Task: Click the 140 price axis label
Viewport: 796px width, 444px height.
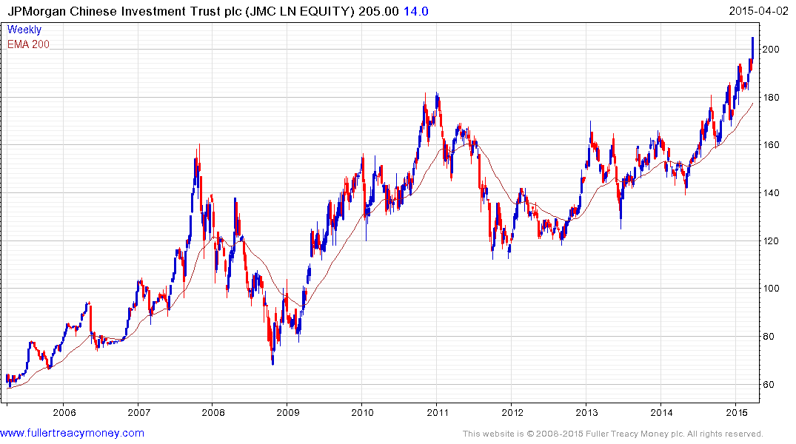Action: (x=771, y=193)
